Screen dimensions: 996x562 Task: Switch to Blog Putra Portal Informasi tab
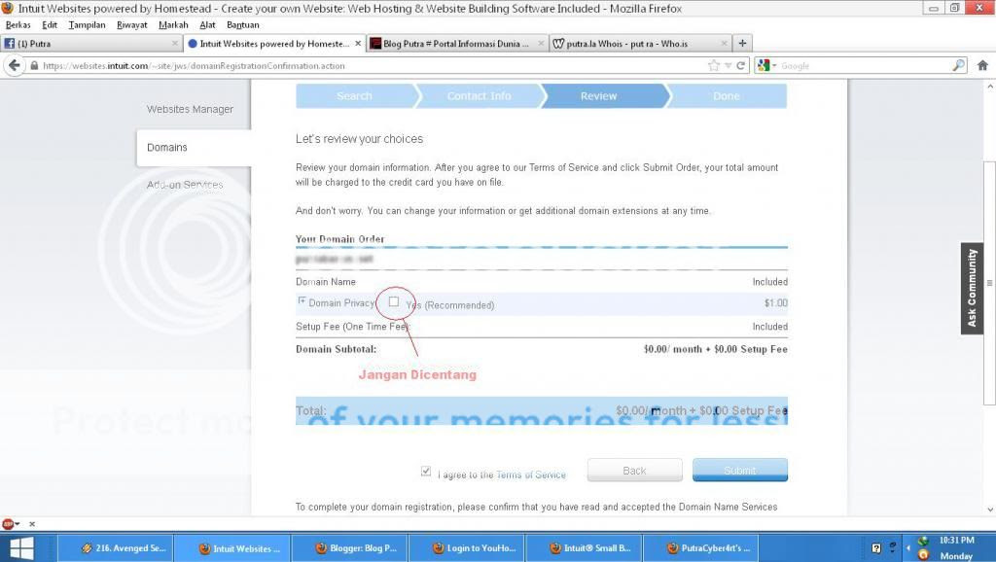tap(454, 43)
